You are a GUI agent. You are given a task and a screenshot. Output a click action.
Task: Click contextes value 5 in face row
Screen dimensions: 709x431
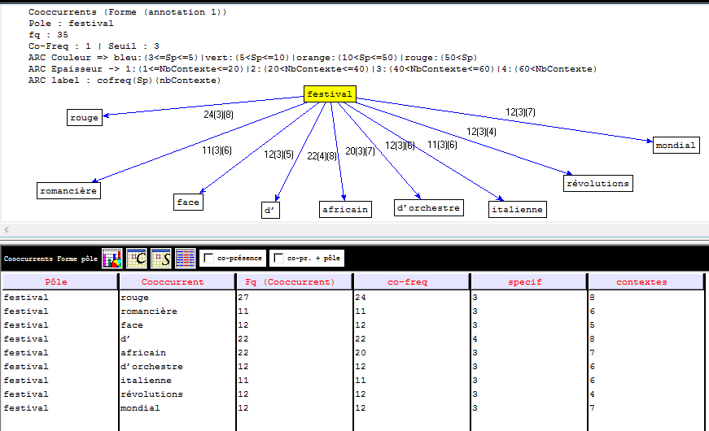click(x=593, y=325)
